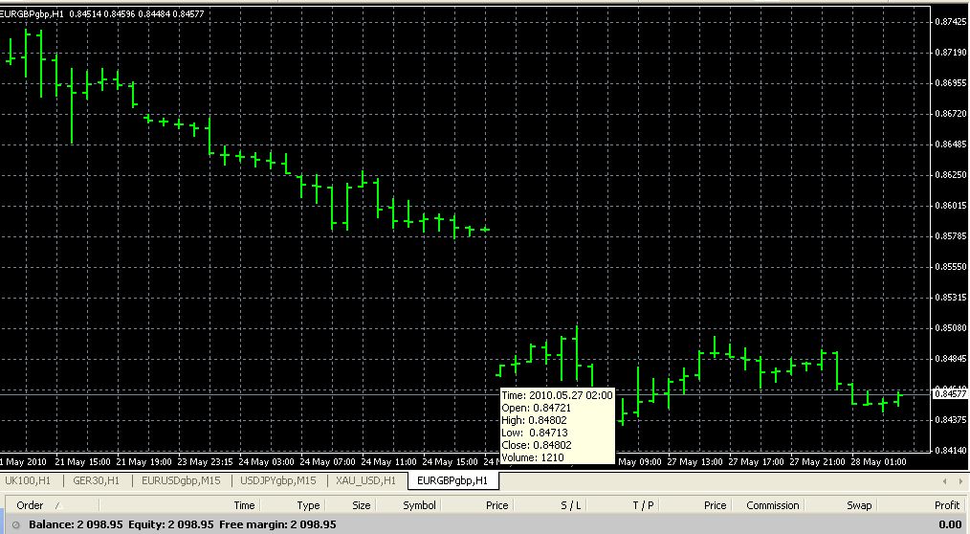This screenshot has width=970, height=534.
Task: Click the current price label 0.84577
Action: point(950,393)
